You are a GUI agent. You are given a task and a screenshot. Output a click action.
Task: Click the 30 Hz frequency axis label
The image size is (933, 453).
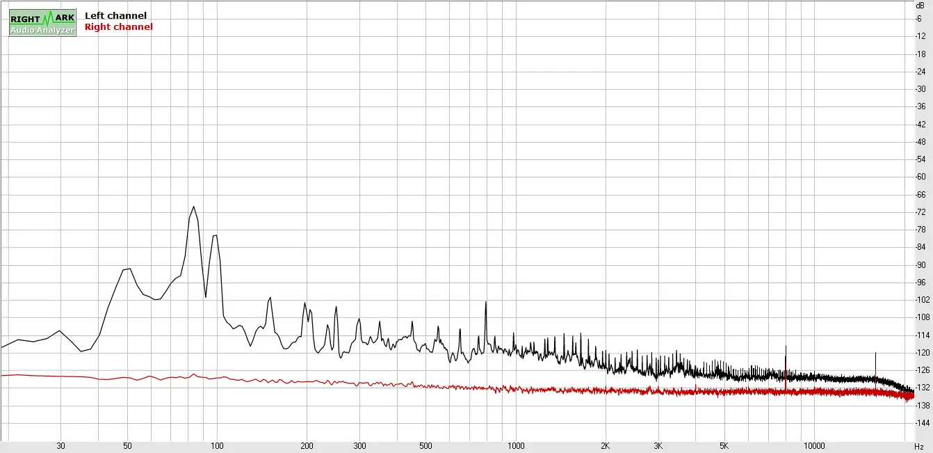point(60,446)
